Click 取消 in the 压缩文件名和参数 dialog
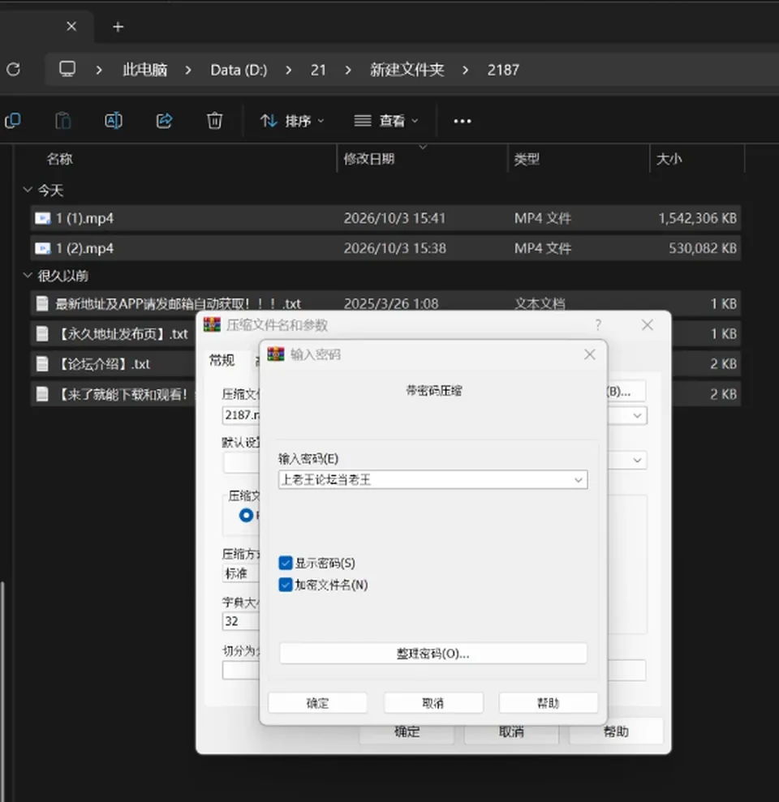 [510, 732]
